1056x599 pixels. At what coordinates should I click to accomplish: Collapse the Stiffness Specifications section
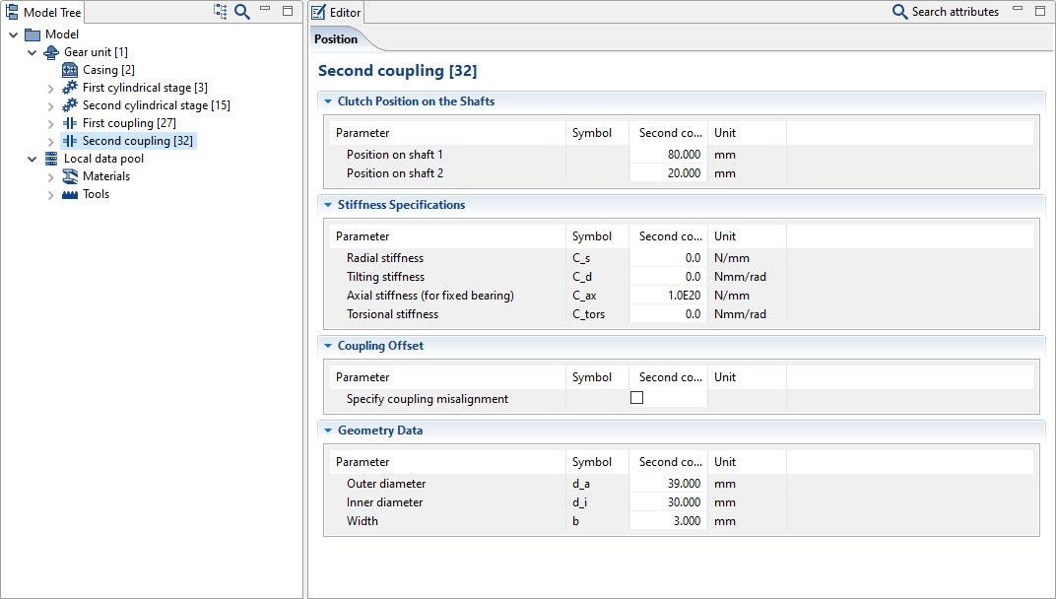click(x=328, y=205)
